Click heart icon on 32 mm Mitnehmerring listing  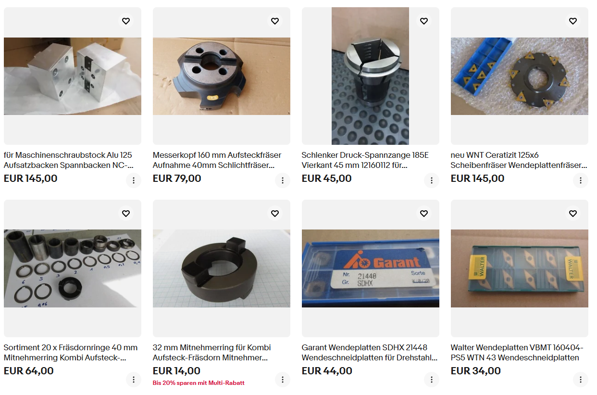tap(275, 214)
